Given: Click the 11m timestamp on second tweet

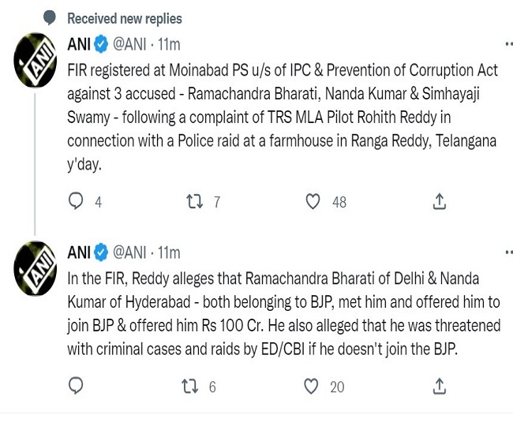Looking at the screenshot, I should click(170, 252).
